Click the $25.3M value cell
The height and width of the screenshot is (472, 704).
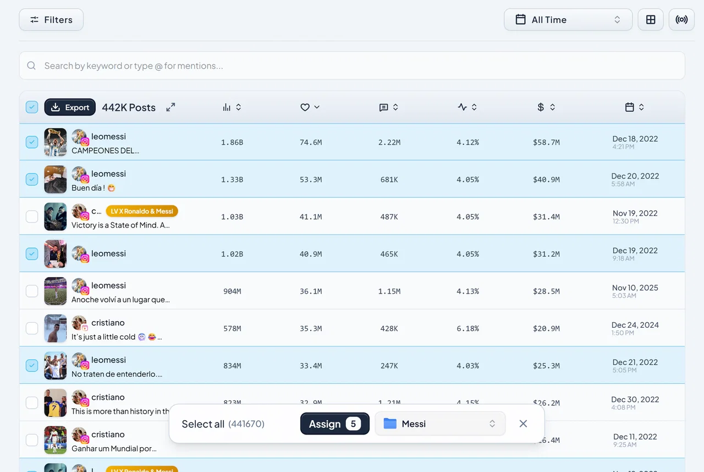(546, 366)
